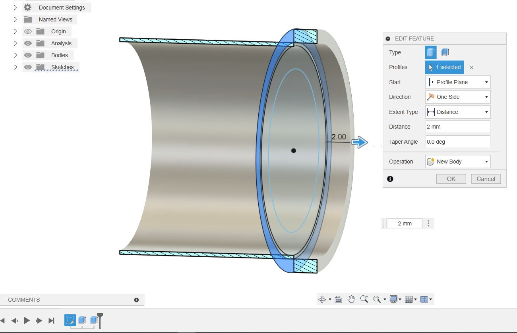Viewport: 517px width, 333px height.
Task: Select the sketch feature in the timeline
Action: pyautogui.click(x=70, y=320)
